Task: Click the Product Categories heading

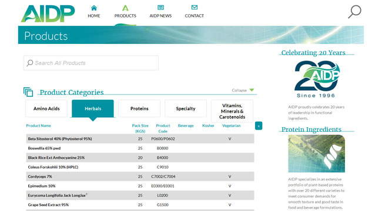Action: click(x=72, y=92)
